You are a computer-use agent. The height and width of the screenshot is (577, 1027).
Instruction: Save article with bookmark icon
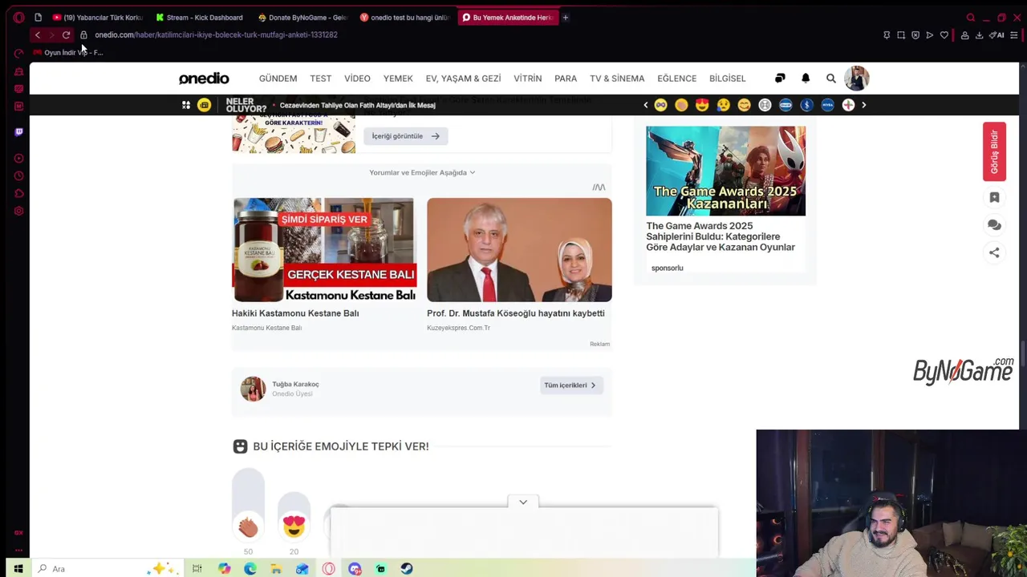click(x=994, y=198)
